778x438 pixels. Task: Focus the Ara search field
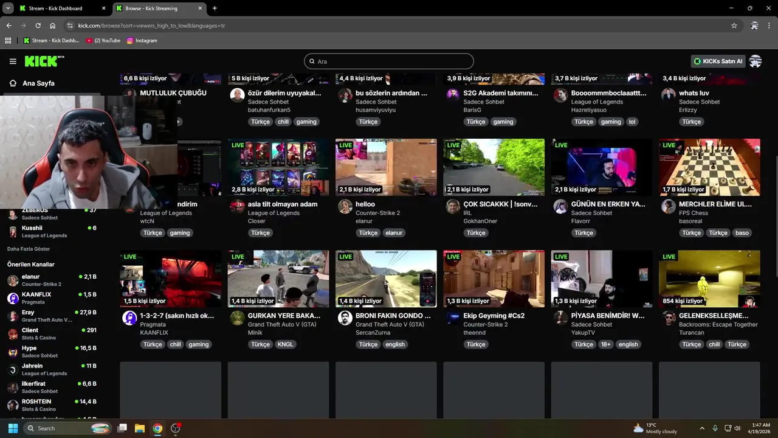tap(389, 61)
